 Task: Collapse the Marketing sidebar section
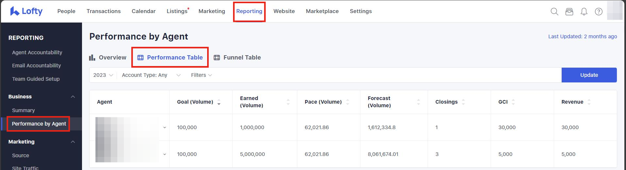73,142
